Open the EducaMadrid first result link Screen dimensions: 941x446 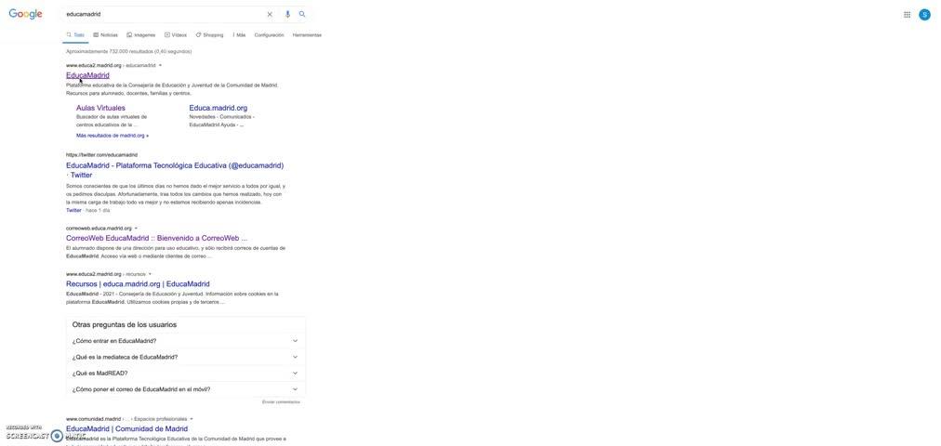pyautogui.click(x=87, y=75)
